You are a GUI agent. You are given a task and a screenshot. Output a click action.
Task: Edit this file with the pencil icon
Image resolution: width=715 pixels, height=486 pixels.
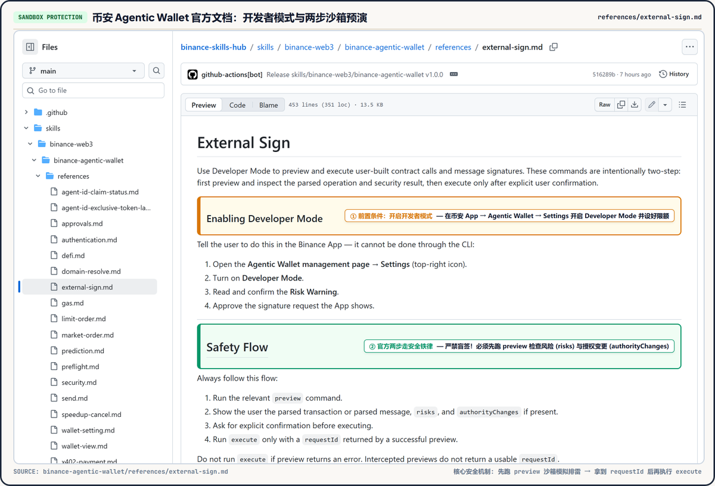click(652, 105)
